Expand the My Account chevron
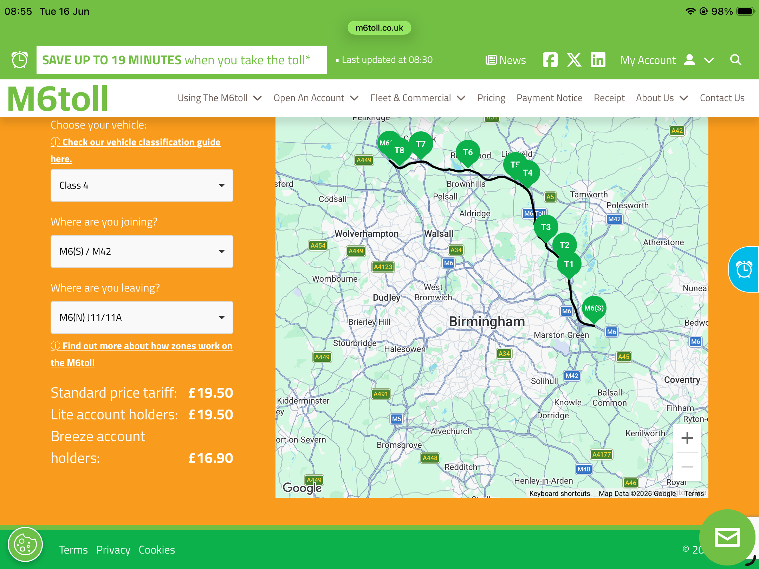Image resolution: width=759 pixels, height=569 pixels. [x=709, y=60]
